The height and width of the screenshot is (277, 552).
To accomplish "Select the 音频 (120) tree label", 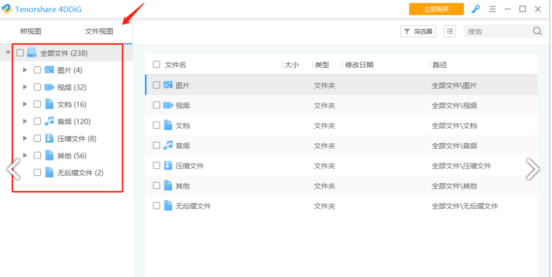I will pyautogui.click(x=74, y=121).
